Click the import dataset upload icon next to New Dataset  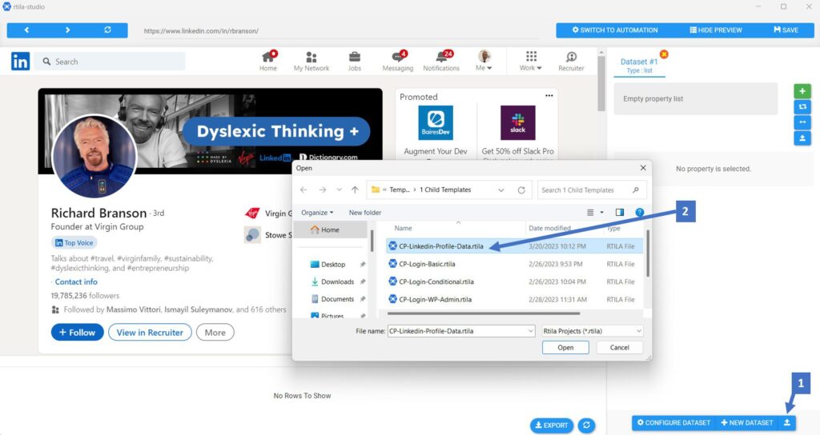coord(786,423)
